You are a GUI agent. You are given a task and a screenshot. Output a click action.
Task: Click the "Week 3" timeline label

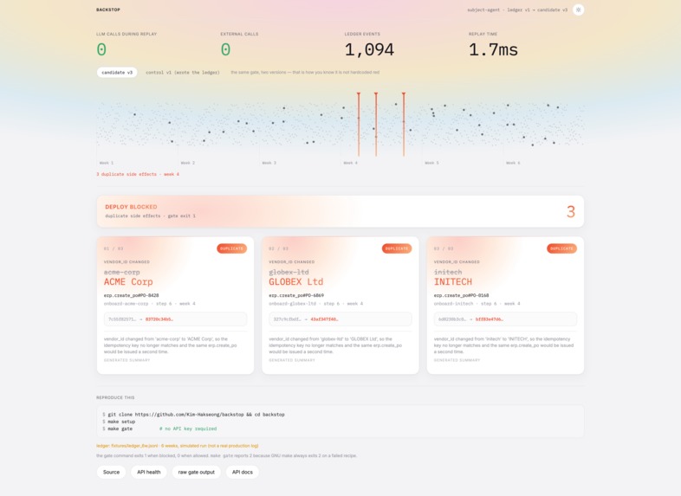coord(269,163)
